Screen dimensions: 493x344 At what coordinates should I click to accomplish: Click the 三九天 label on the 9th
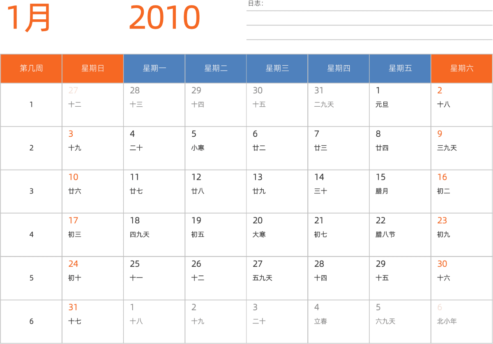coord(447,148)
